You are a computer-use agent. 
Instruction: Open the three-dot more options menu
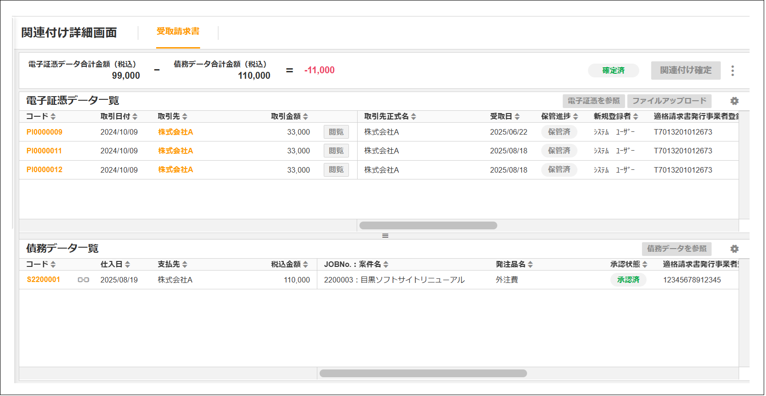pos(733,71)
